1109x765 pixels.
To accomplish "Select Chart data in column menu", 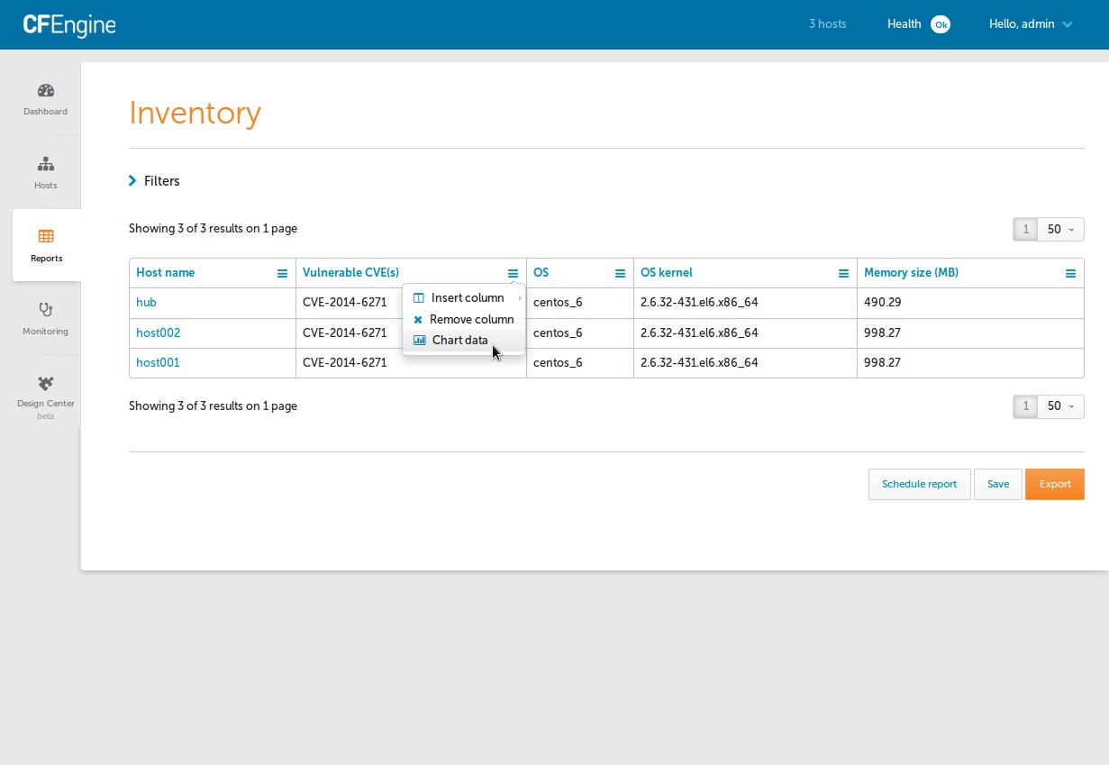I will (459, 341).
